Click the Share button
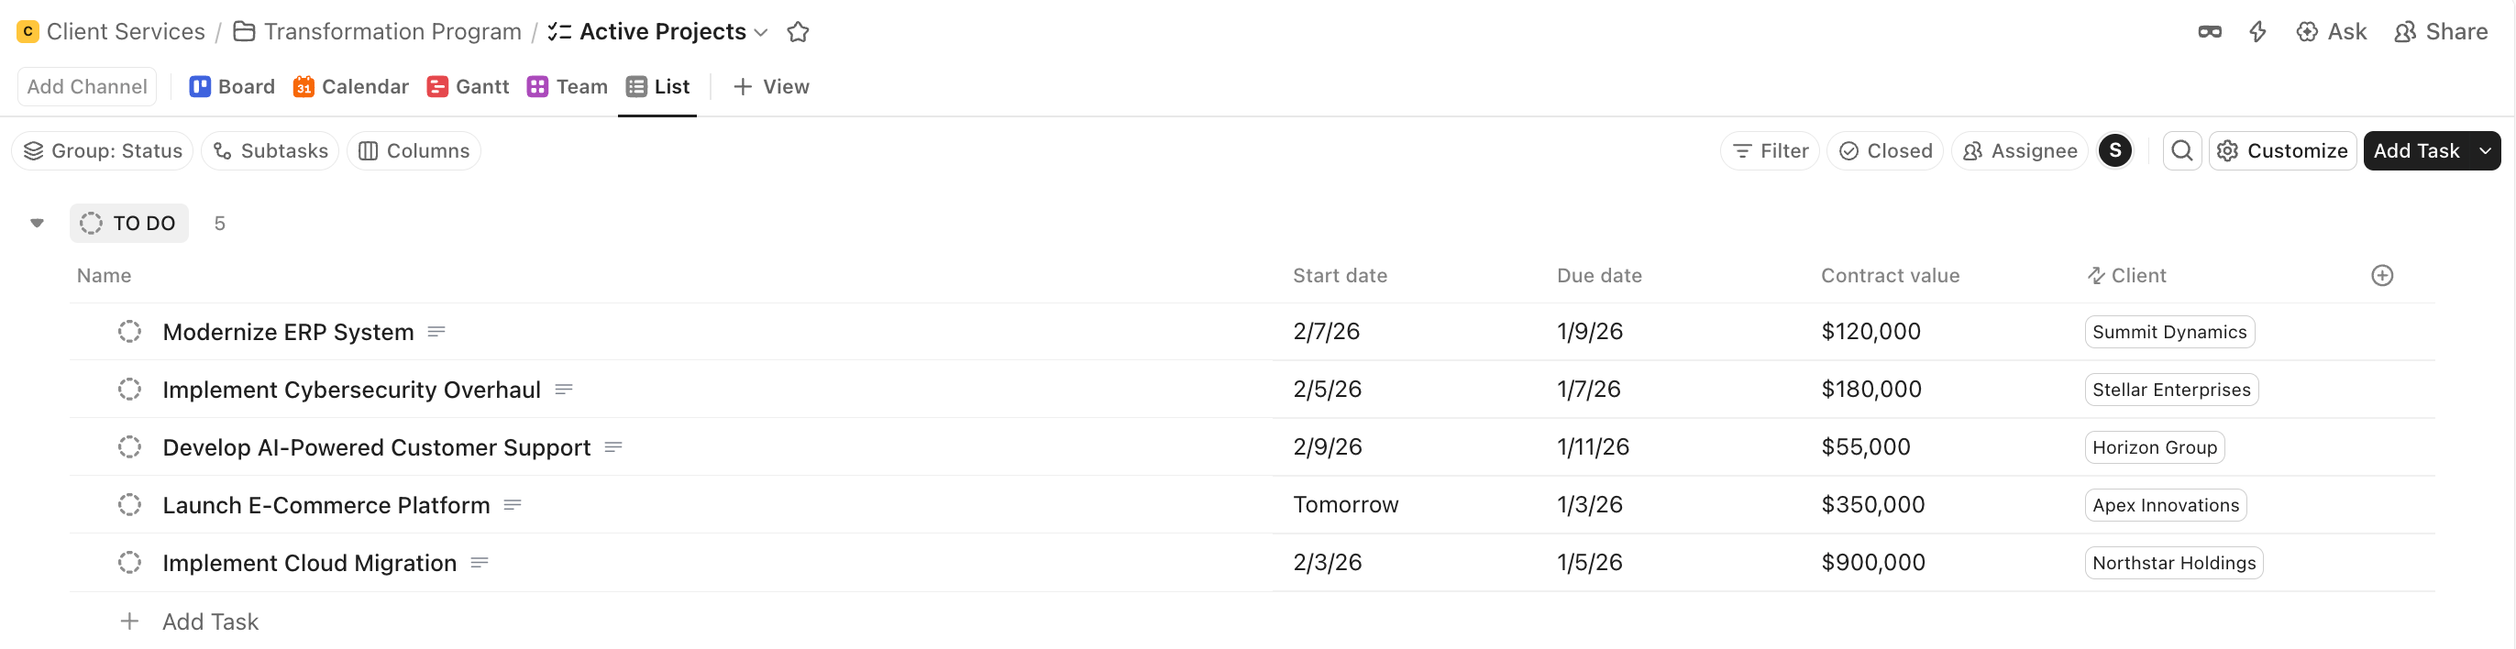Screen dimensions: 2516x649 (x=2440, y=31)
